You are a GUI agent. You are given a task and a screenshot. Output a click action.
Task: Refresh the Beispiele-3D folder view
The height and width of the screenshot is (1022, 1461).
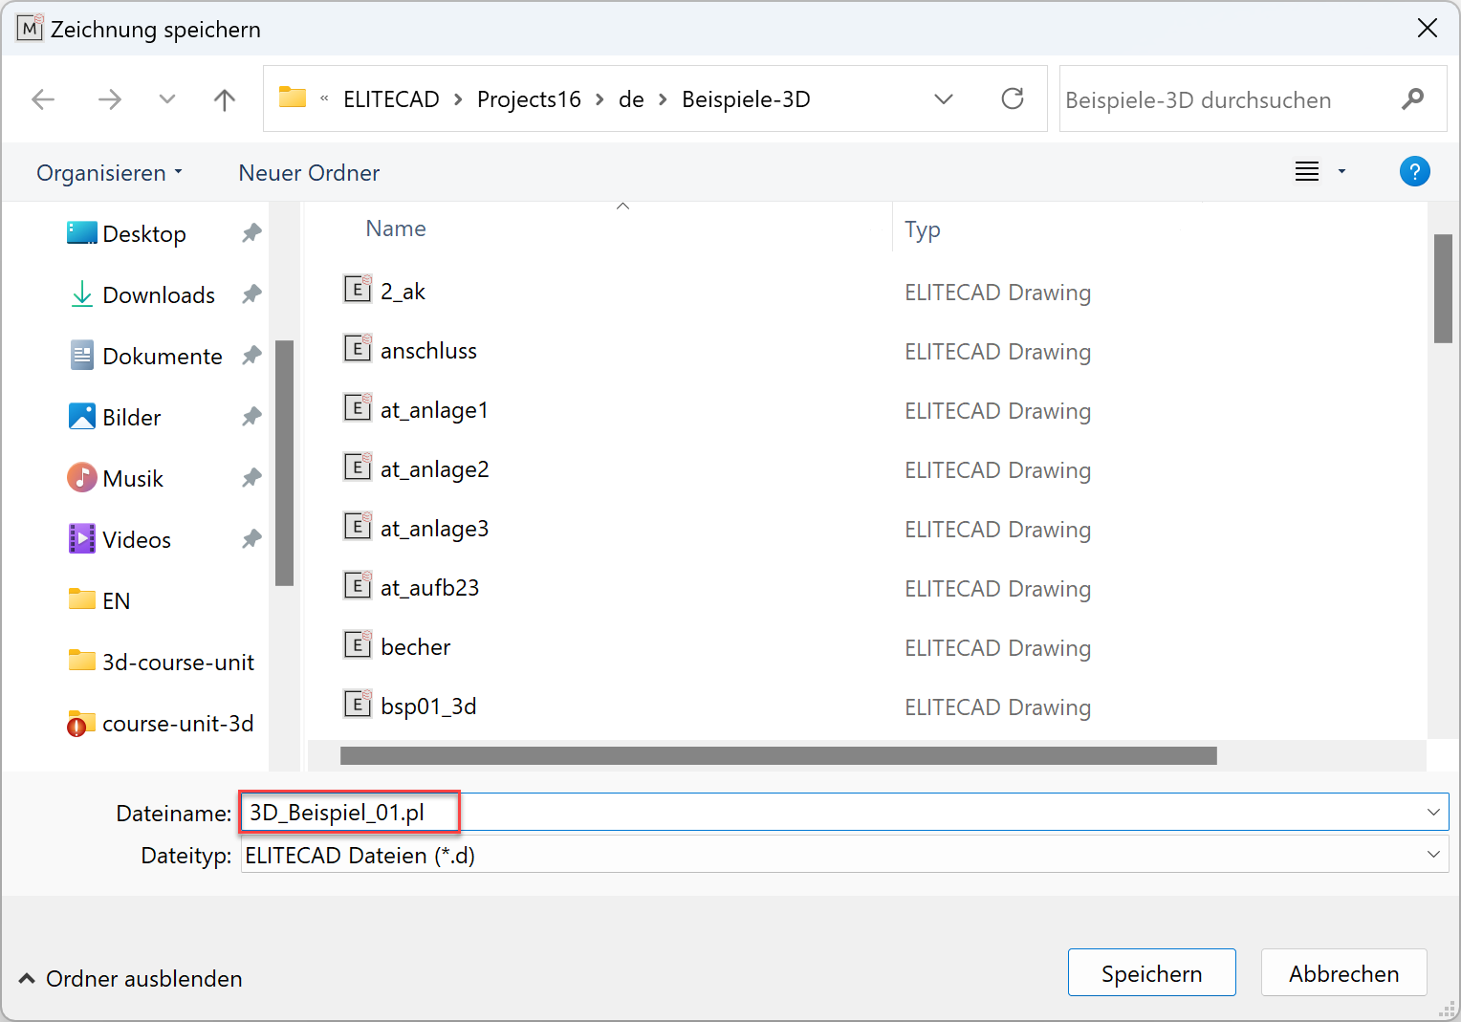pos(1012,99)
